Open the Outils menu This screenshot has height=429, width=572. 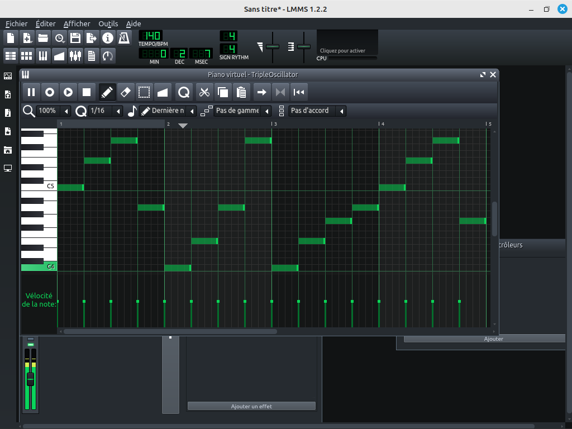(x=108, y=23)
